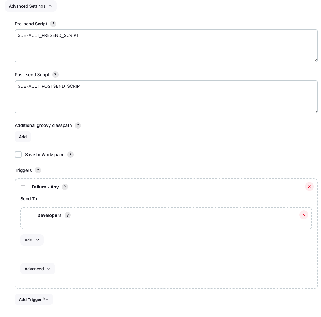This screenshot has width=321, height=317.
Task: Open help for Pre-send Script
Action: point(53,24)
